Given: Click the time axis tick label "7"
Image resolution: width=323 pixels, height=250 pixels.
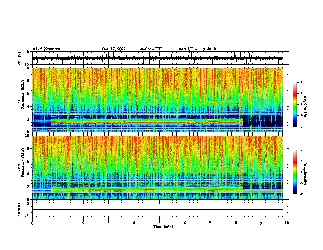Looking at the screenshot, I should pyautogui.click(x=210, y=223).
